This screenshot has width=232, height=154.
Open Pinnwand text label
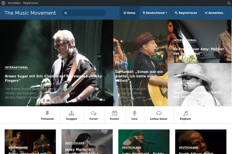tap(47, 119)
